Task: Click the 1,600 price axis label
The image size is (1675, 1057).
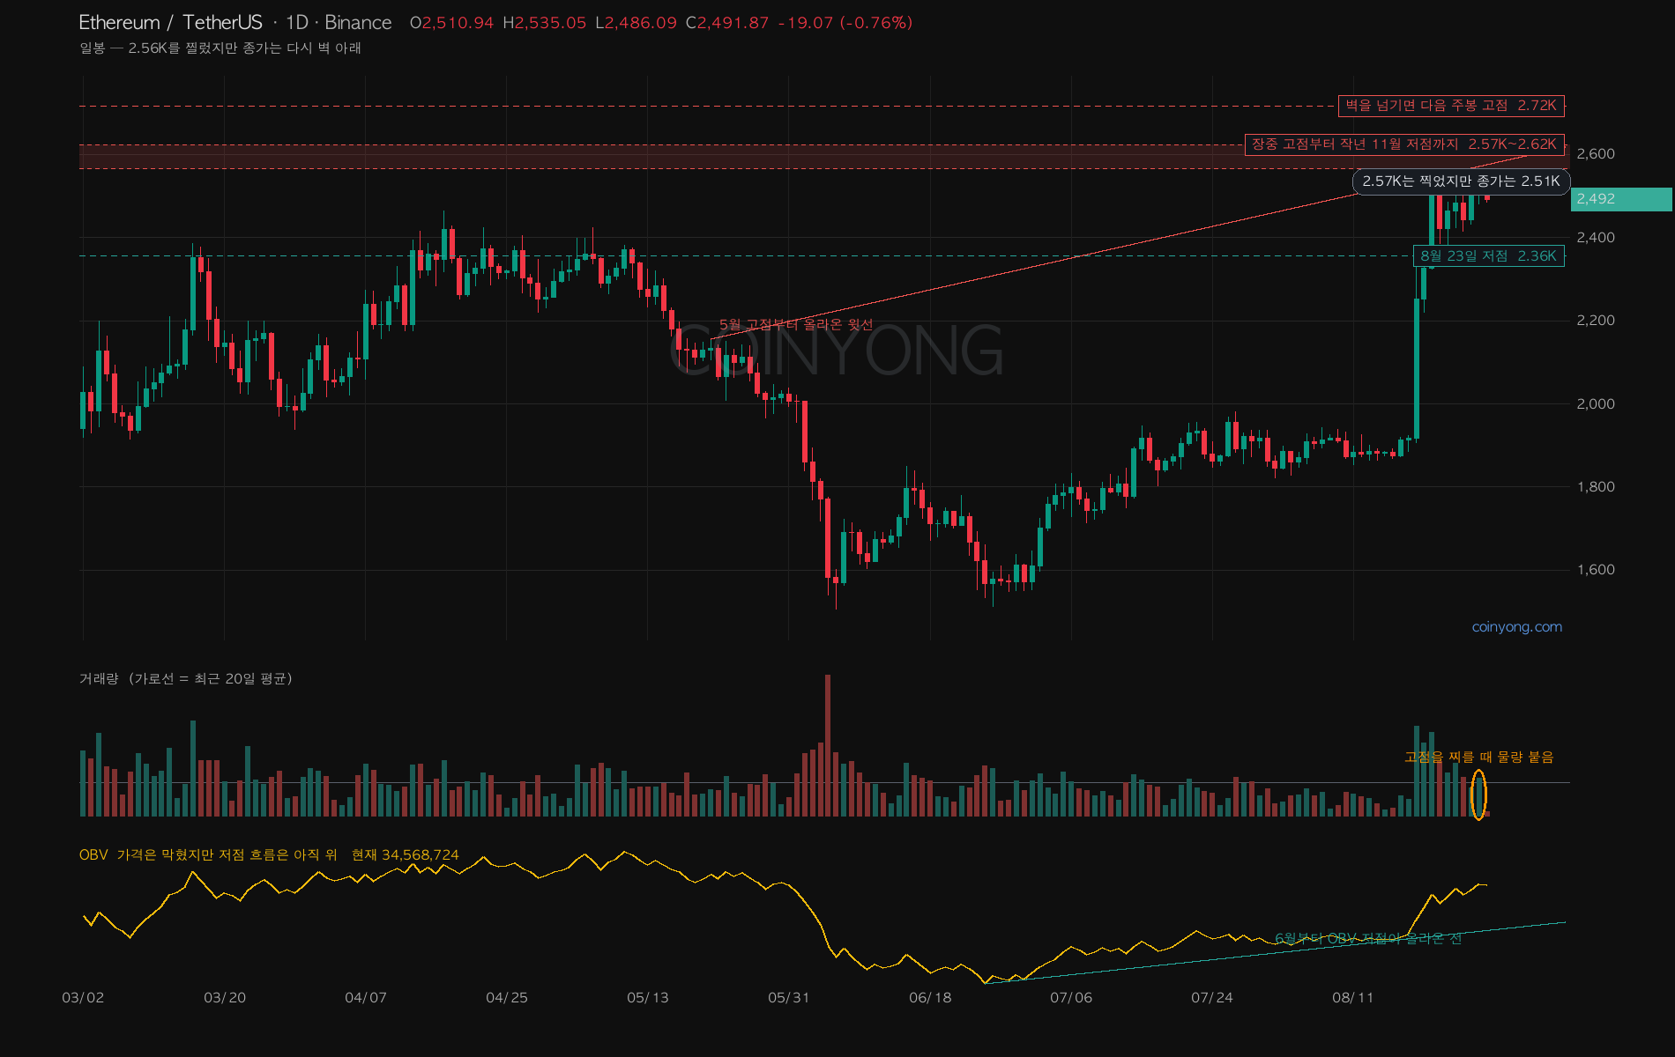Action: (1596, 570)
